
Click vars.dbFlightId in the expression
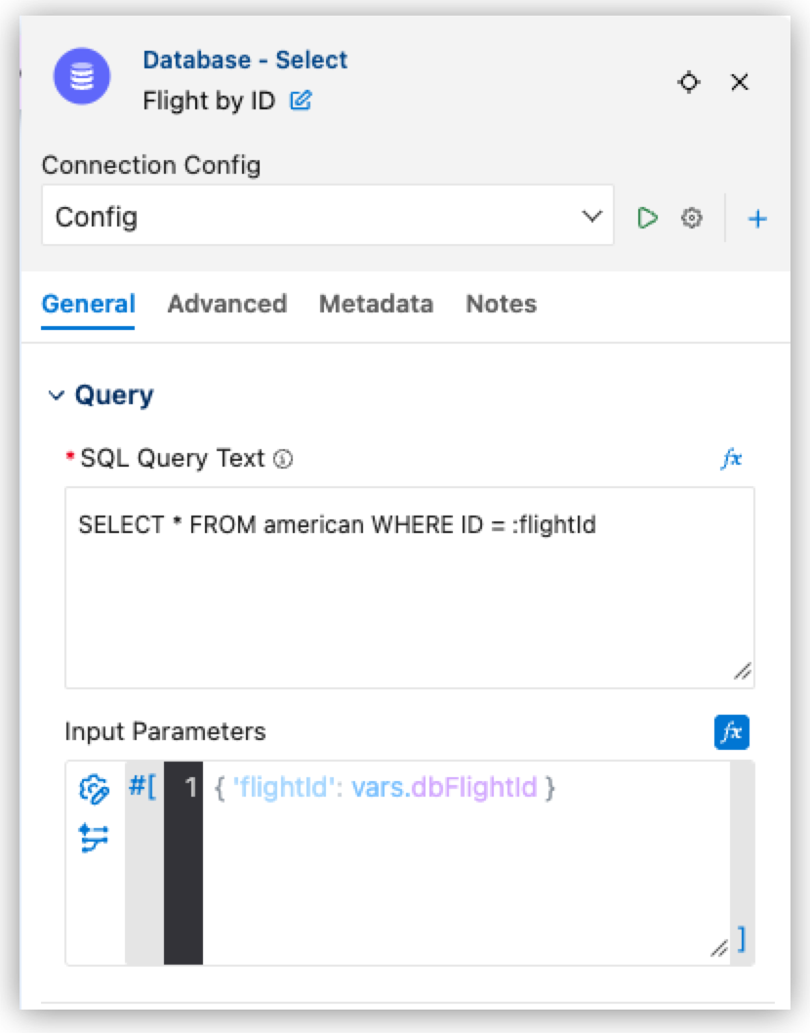click(444, 787)
